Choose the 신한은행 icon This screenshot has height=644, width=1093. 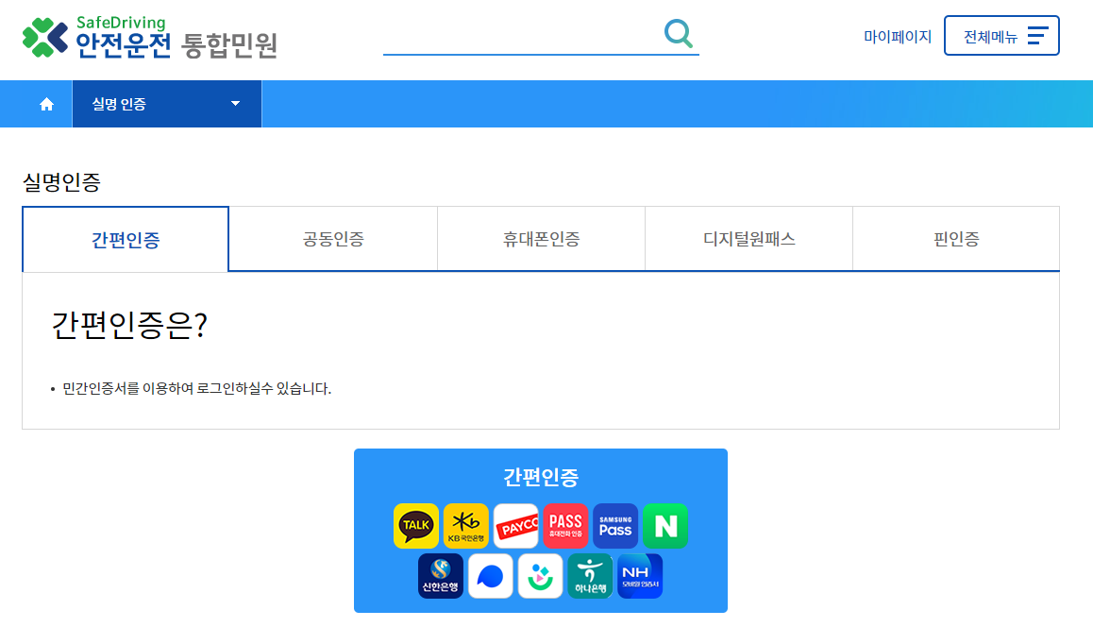pos(441,576)
